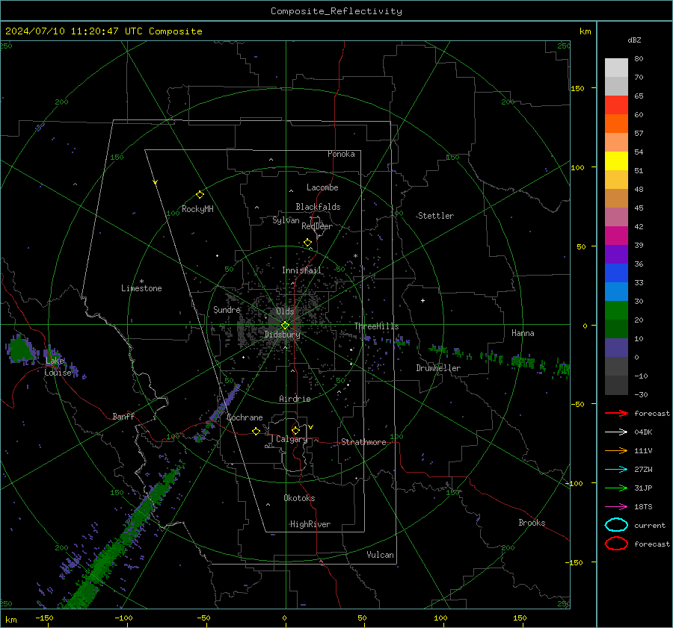This screenshot has width=673, height=628.
Task: Click the Stettler city label
Action: pos(436,216)
